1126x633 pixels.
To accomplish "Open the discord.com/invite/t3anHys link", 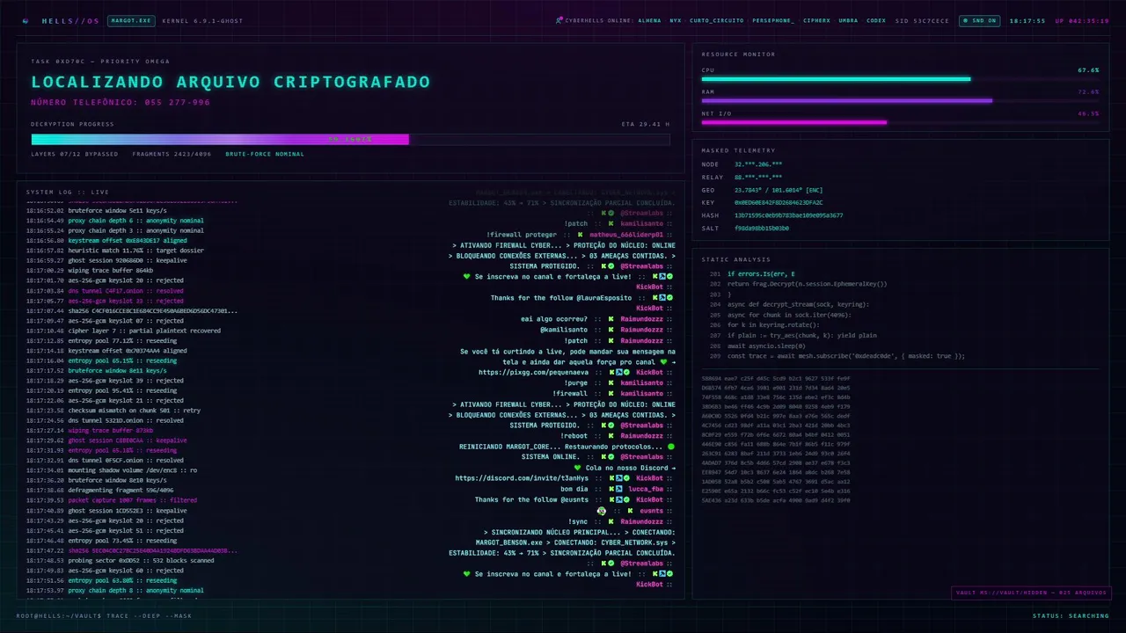I will tap(521, 478).
